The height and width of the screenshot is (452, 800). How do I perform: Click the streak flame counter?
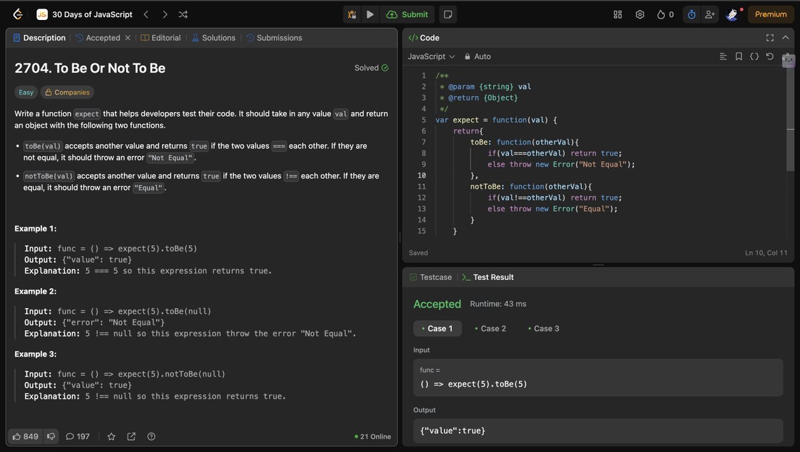coord(665,14)
